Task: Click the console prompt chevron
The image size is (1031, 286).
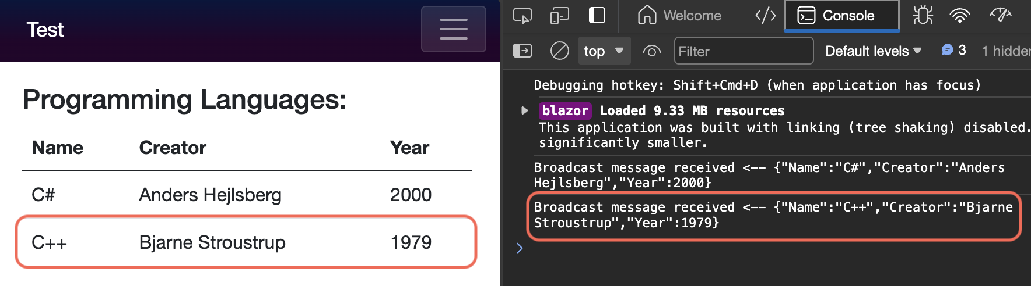Action: (520, 249)
